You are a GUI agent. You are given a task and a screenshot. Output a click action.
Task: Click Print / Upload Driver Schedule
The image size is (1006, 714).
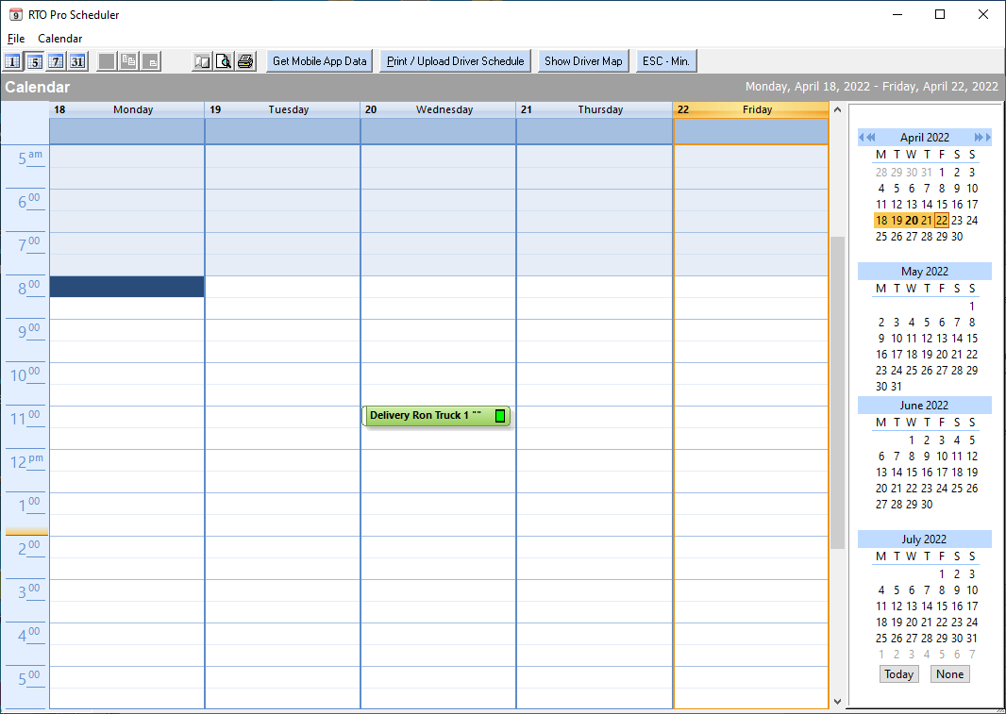click(456, 61)
